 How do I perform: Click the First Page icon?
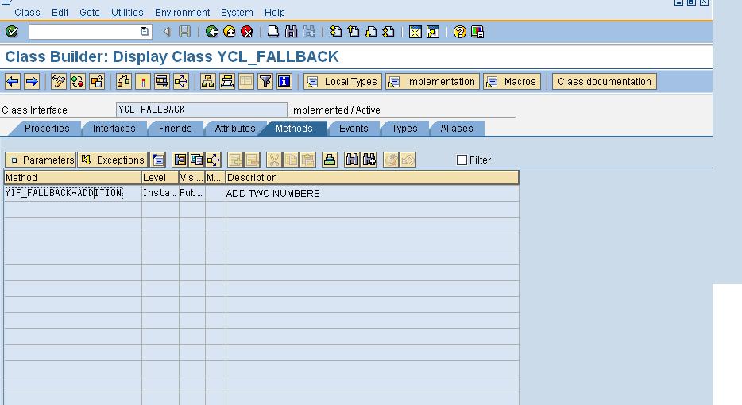[335, 32]
